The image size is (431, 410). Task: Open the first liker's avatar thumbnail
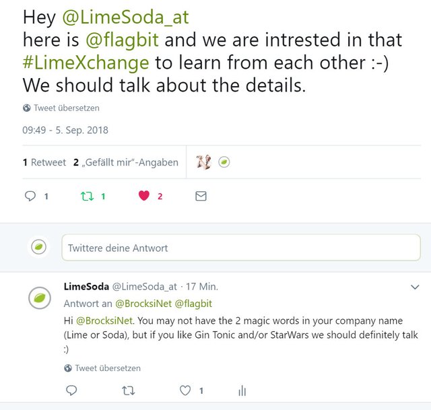click(x=203, y=162)
